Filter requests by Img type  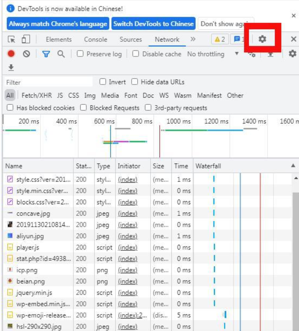(x=90, y=95)
